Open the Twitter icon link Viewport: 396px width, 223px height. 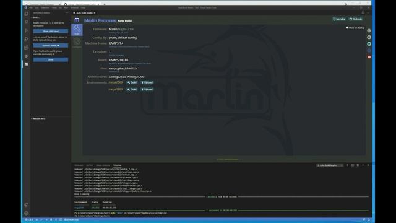pos(369,44)
